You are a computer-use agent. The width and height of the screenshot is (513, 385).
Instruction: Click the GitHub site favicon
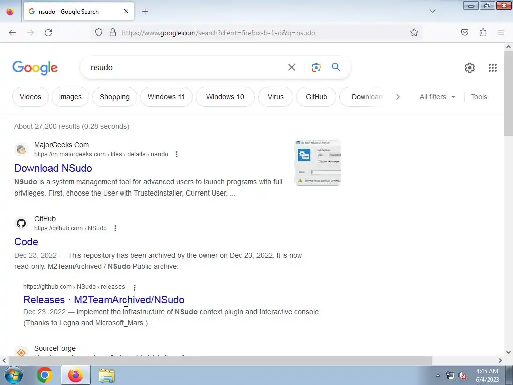point(21,223)
